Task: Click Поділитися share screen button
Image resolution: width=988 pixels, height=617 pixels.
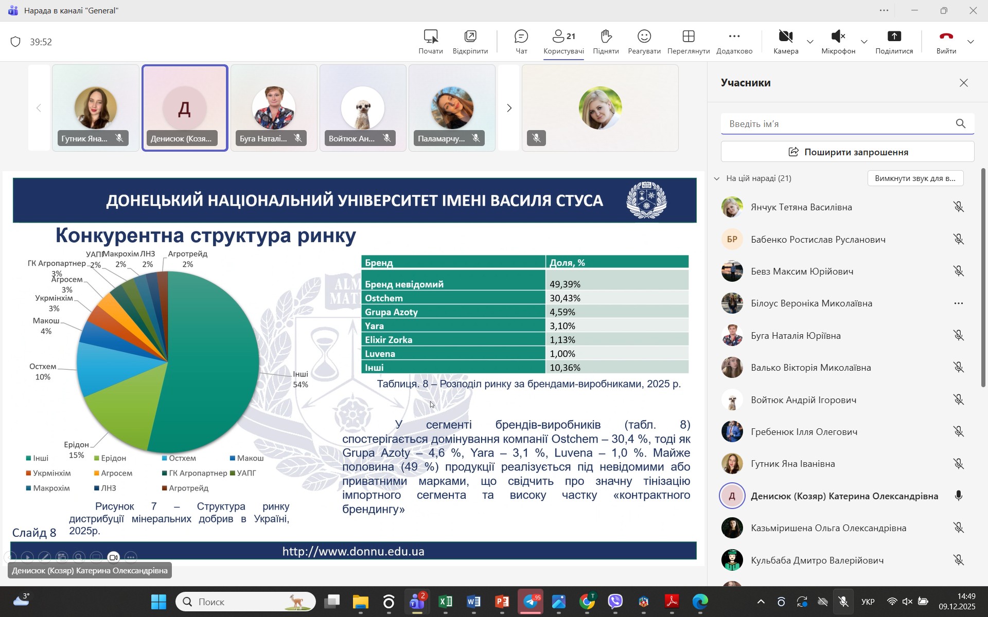Action: point(894,41)
